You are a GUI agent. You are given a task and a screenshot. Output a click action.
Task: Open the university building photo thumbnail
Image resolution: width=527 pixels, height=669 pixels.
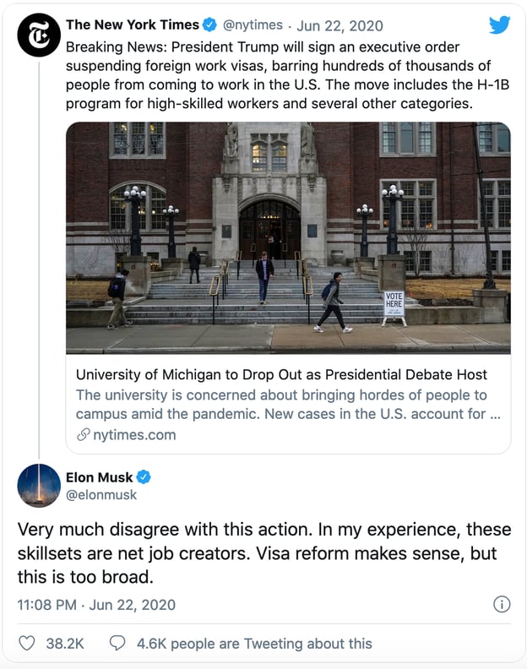click(x=289, y=238)
